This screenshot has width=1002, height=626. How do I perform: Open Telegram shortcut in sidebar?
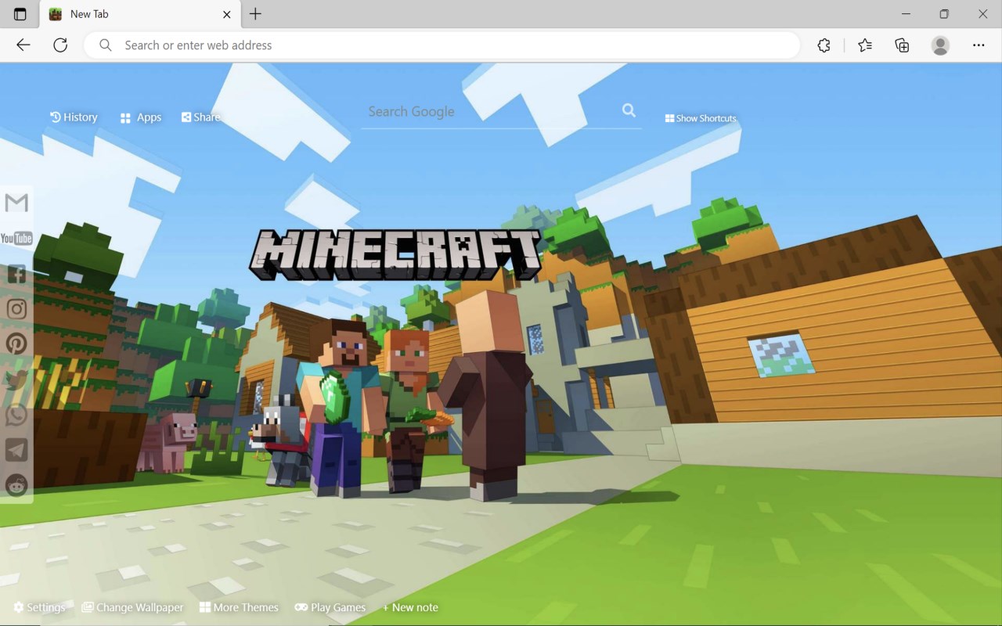click(16, 450)
